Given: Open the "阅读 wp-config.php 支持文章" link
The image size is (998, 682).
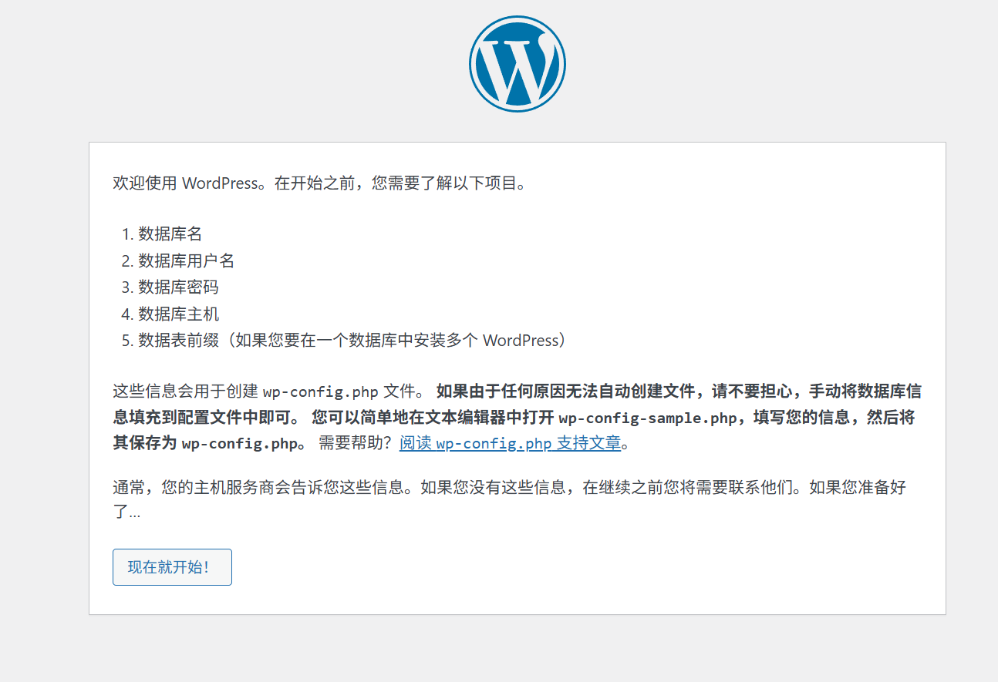Looking at the screenshot, I should pyautogui.click(x=510, y=444).
